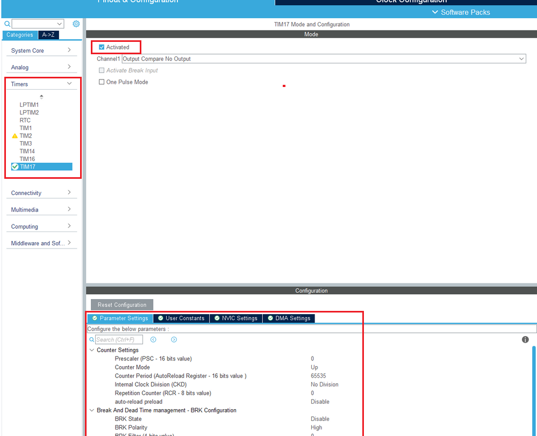Select LPTIM2 in the timers list
The image size is (537, 436).
tap(29, 113)
